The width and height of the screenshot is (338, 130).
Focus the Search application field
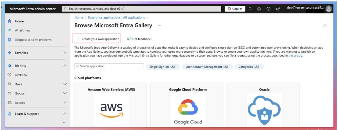[109, 66]
